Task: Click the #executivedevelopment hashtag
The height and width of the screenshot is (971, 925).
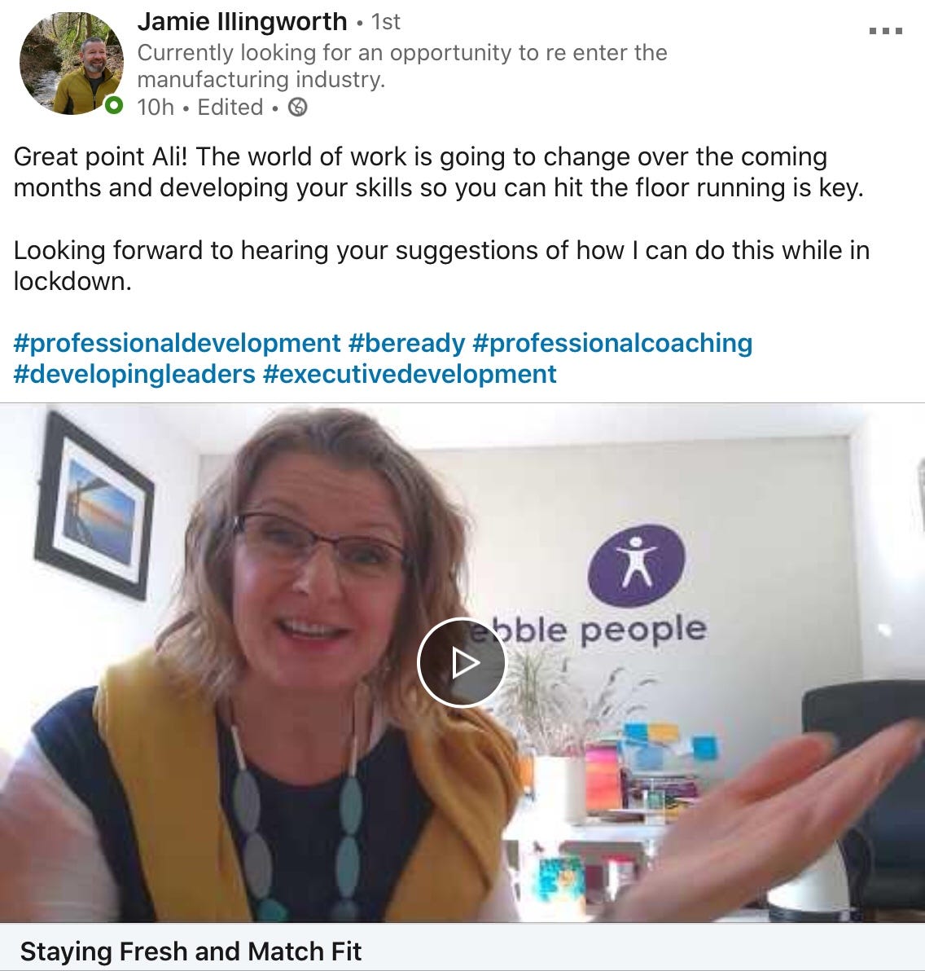Action: pos(410,374)
